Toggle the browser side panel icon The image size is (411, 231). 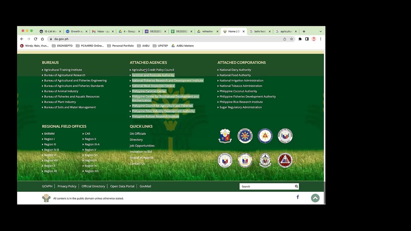[x=307, y=39]
